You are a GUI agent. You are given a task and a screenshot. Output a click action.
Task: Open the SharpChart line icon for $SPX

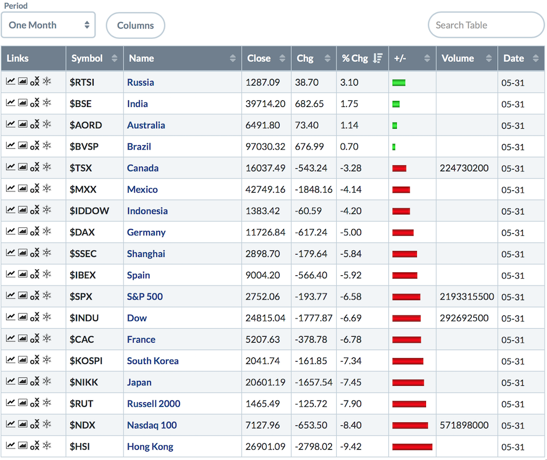click(x=10, y=296)
